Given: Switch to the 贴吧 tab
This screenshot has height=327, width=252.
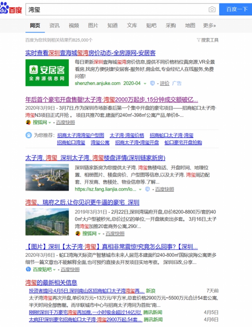Looking at the screenshot, I should [x=151, y=26].
